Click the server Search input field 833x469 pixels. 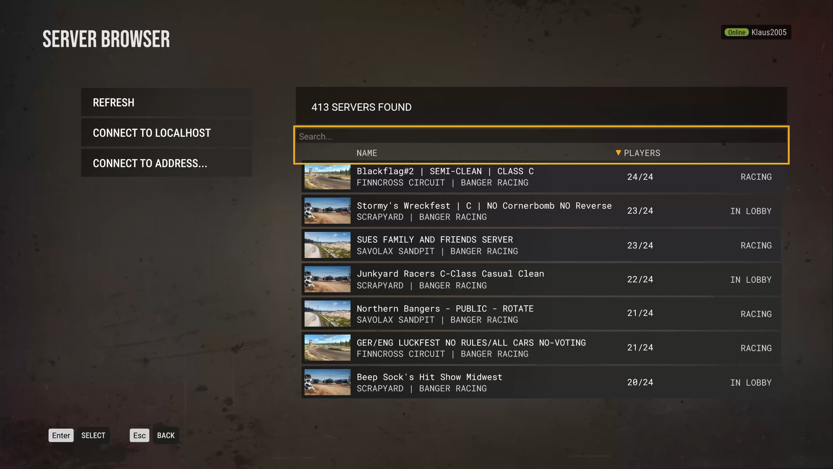(x=540, y=136)
